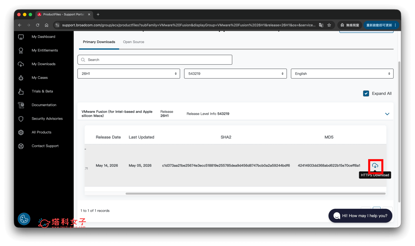The image size is (415, 246).
Task: Click chat bubble icon in help widget
Action: pos(337,216)
